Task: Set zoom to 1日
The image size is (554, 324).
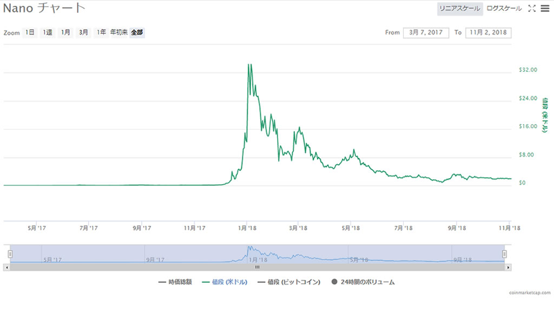Action: pyautogui.click(x=30, y=33)
